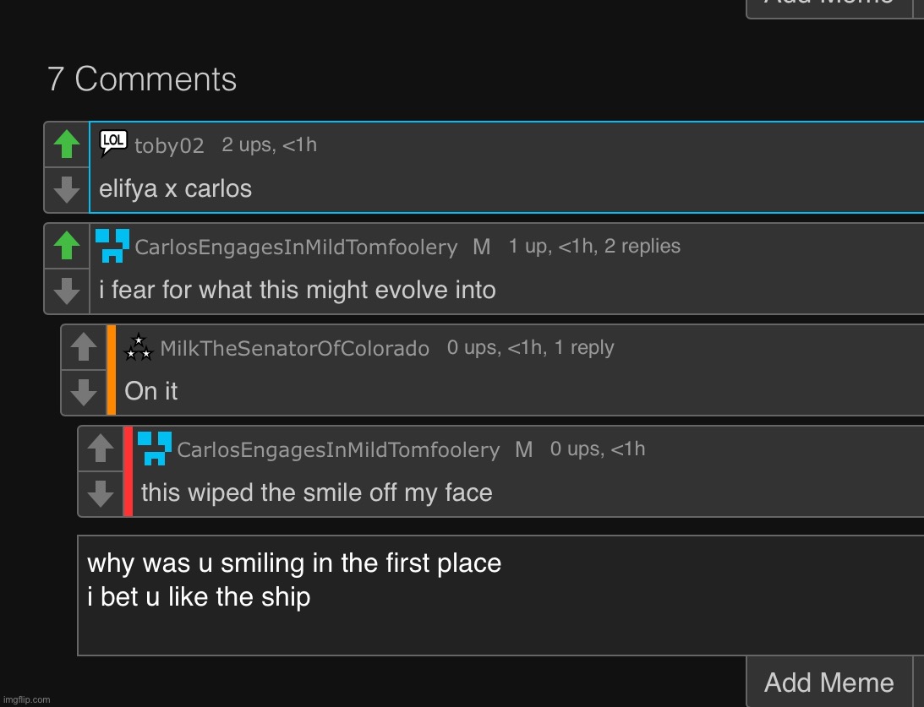Viewport: 924px width, 707px height.
Task: Click toby02's LOL speech bubble icon
Action: 113,143
